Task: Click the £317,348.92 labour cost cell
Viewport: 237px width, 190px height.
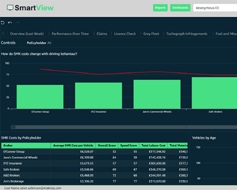Action: 157,152
